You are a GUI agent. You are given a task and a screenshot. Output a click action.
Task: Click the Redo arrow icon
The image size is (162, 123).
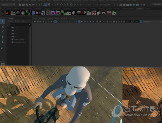[x=33, y=5]
